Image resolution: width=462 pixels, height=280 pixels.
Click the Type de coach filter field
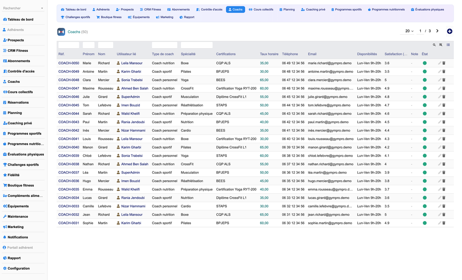[x=165, y=45]
